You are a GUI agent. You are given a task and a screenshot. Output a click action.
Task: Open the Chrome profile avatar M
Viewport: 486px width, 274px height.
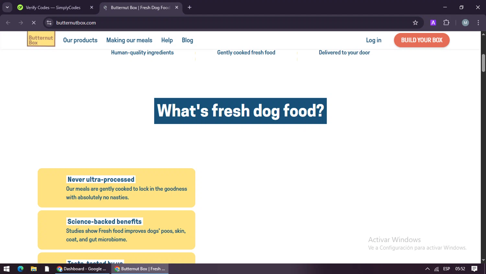click(465, 23)
